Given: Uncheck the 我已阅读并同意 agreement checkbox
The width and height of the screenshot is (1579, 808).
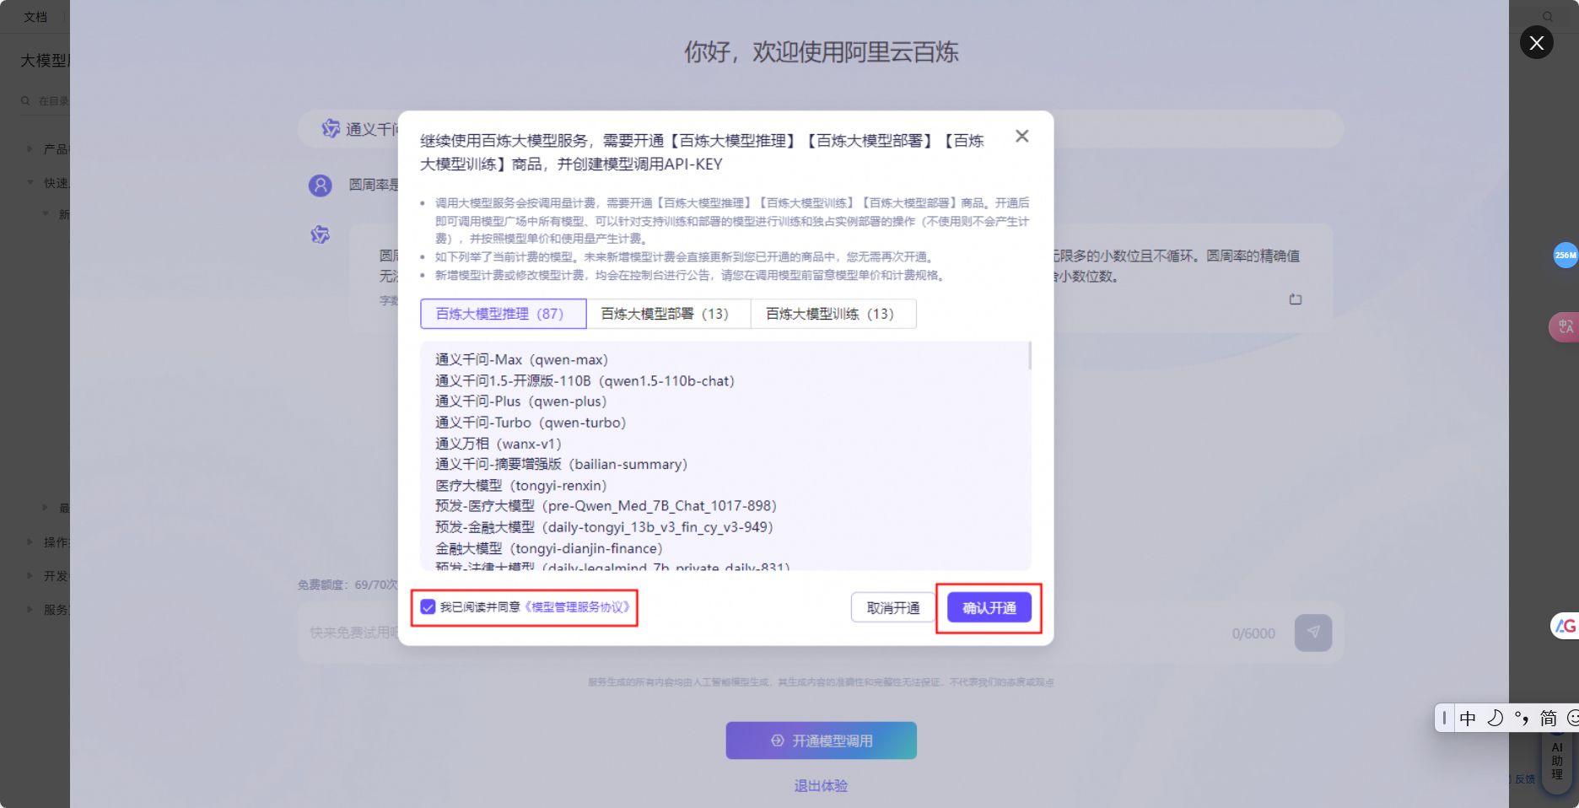Looking at the screenshot, I should (x=427, y=606).
